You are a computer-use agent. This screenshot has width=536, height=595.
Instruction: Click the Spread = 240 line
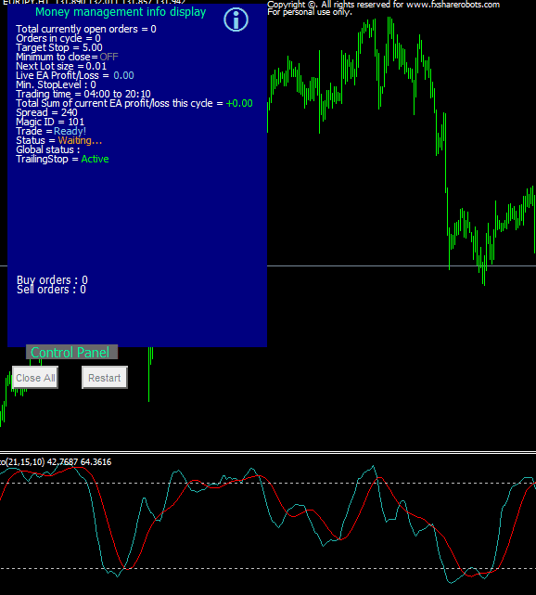[46, 112]
